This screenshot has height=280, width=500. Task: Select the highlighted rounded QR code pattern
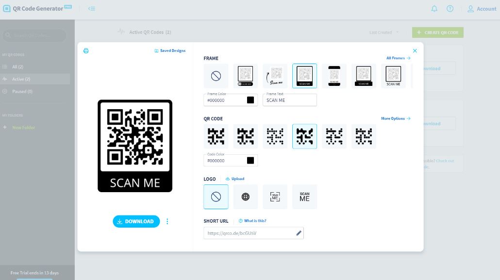pyautogui.click(x=304, y=136)
